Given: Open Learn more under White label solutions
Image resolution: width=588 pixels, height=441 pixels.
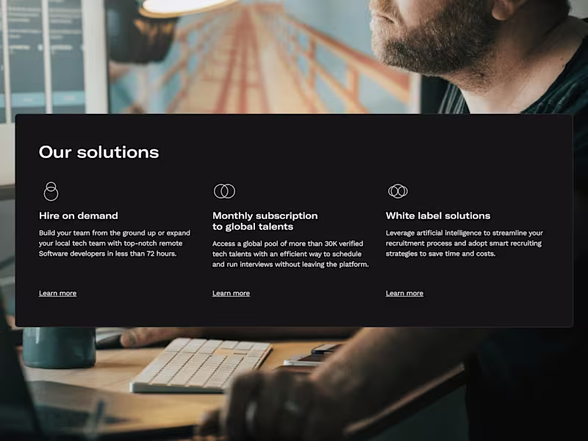Looking at the screenshot, I should (404, 293).
